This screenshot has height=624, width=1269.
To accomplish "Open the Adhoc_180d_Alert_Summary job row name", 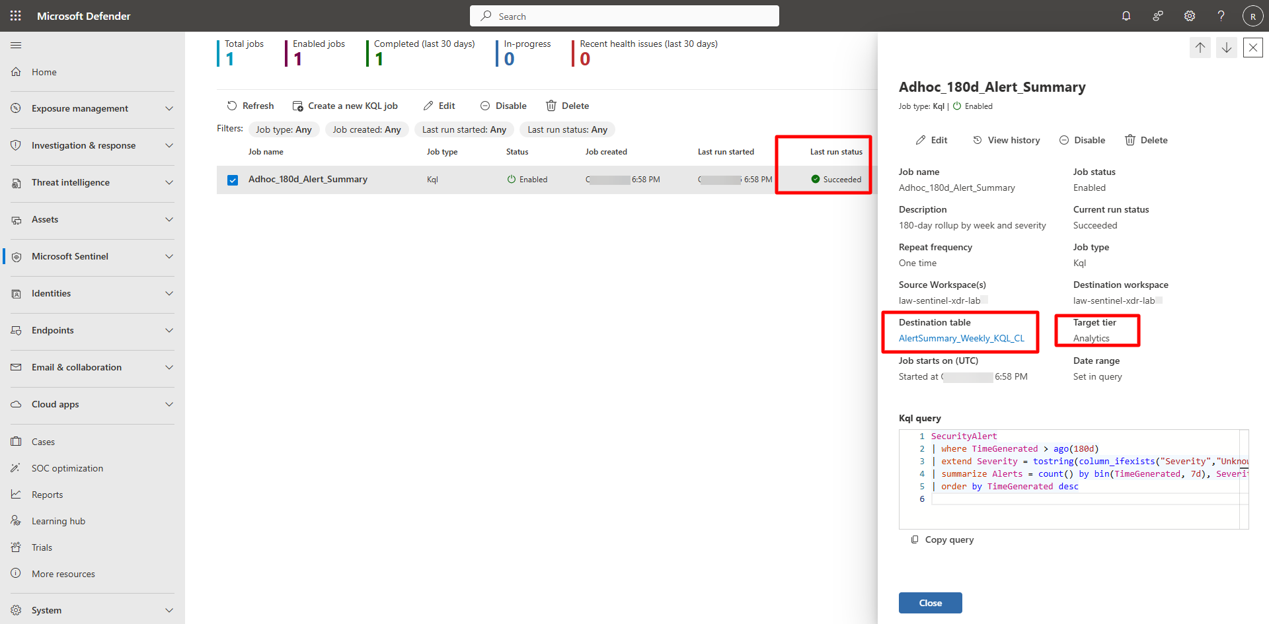I will (308, 179).
